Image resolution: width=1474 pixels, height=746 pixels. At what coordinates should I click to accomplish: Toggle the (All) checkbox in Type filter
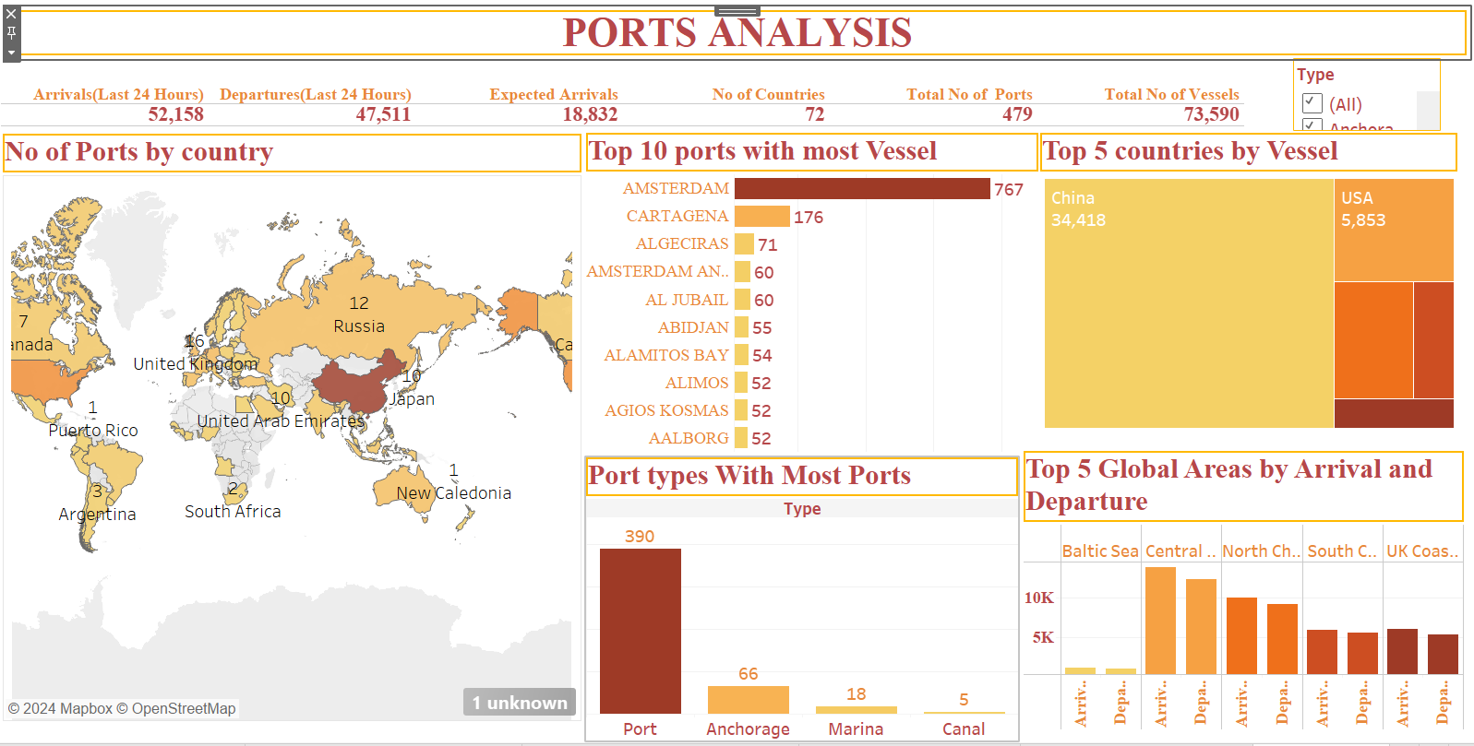[1312, 103]
